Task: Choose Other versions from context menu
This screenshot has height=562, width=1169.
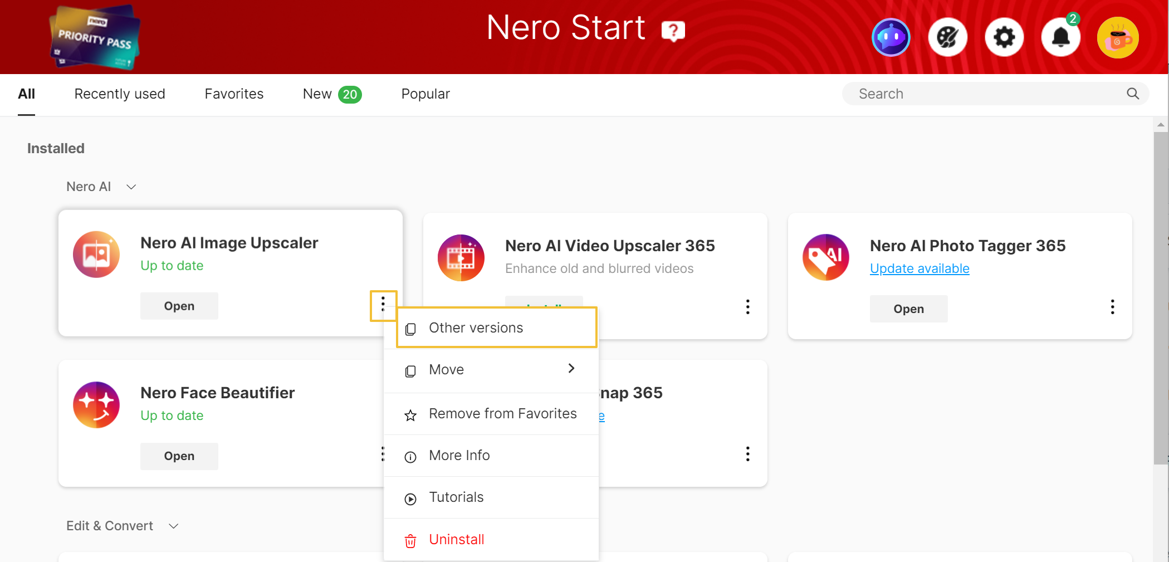Action: [x=497, y=328]
